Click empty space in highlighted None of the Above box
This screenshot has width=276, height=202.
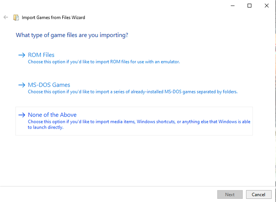[x=158, y=130]
